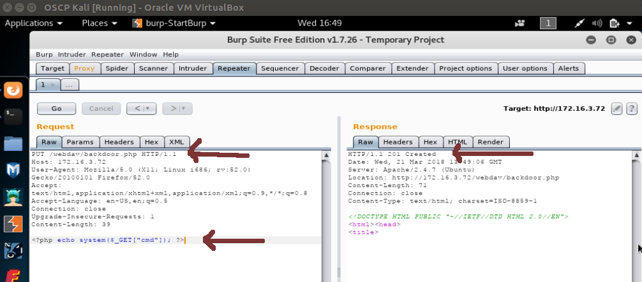Open the Alerts tab
642x282 pixels.
(569, 68)
